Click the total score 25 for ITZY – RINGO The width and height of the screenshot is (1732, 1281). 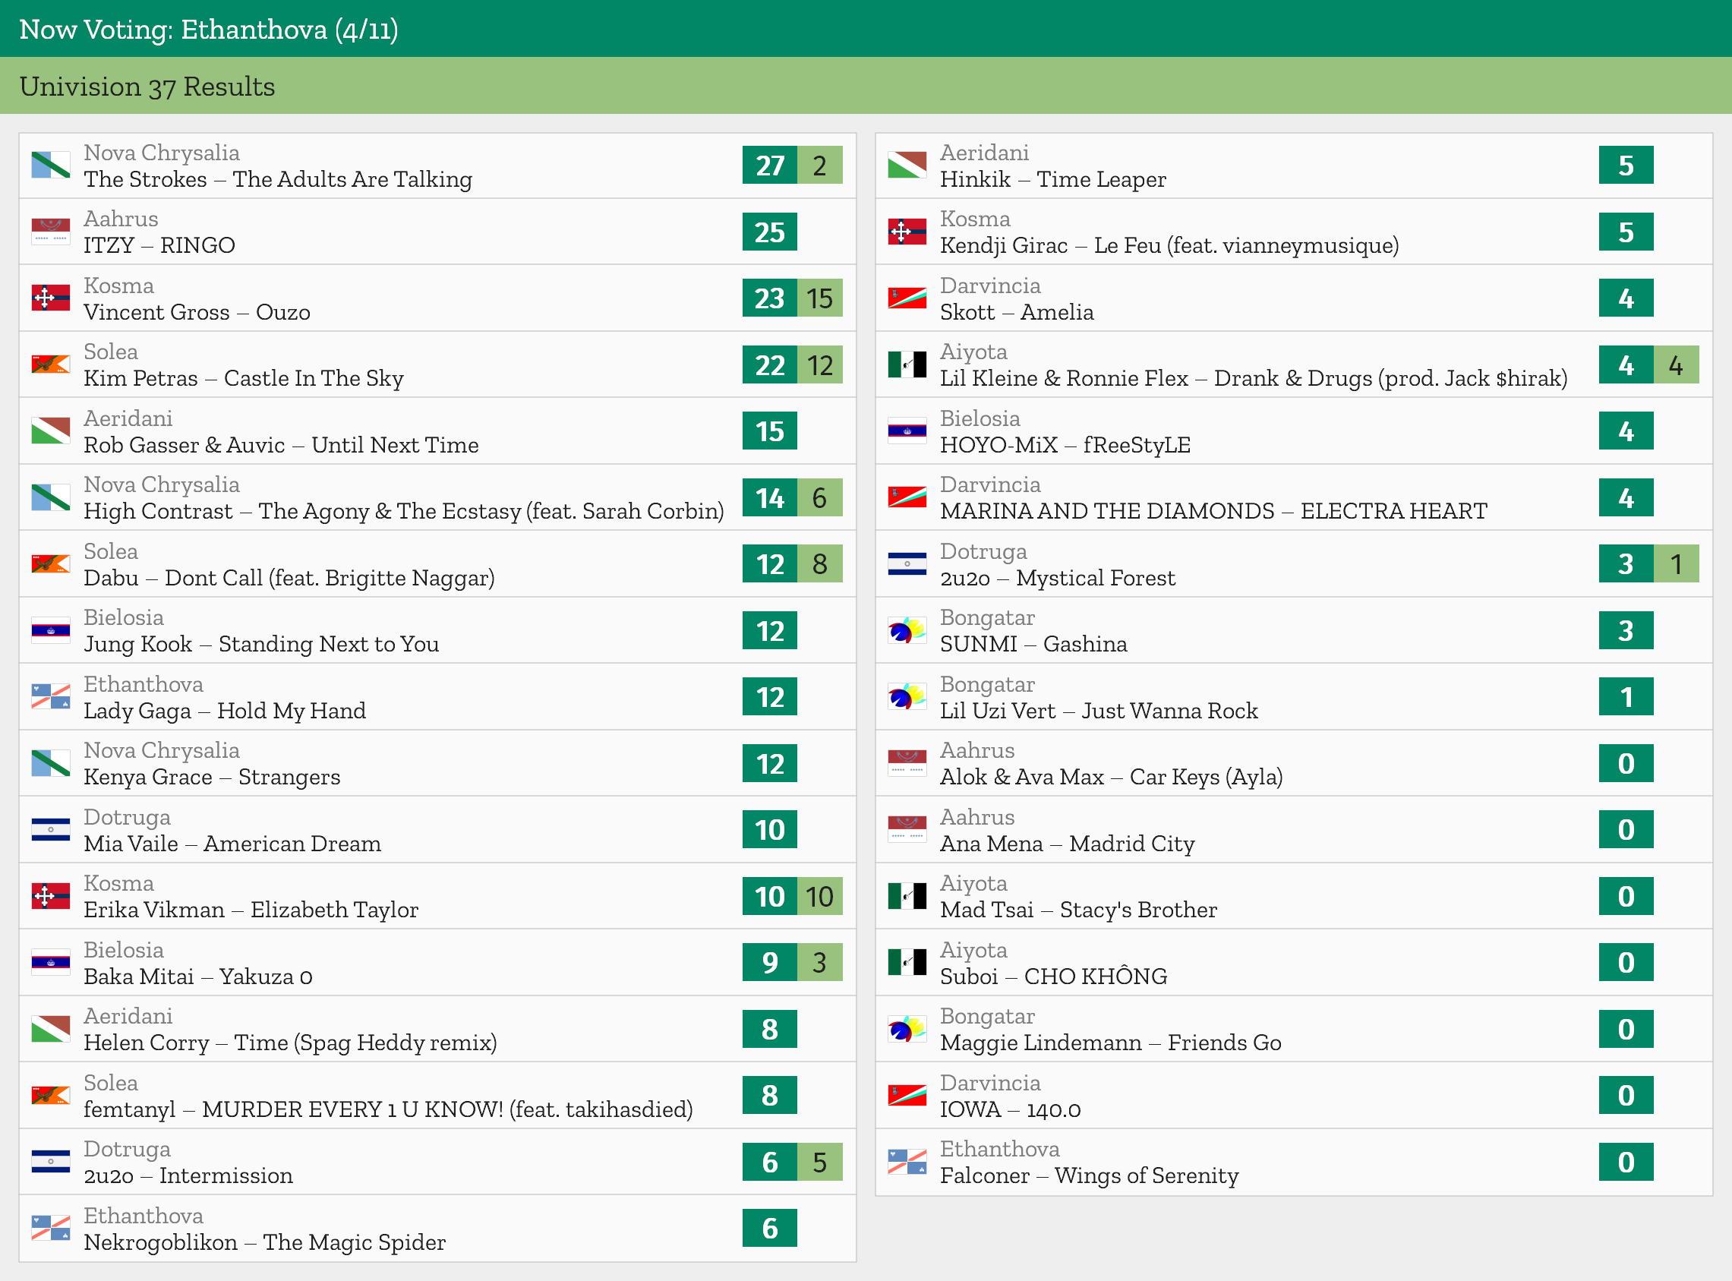click(770, 232)
